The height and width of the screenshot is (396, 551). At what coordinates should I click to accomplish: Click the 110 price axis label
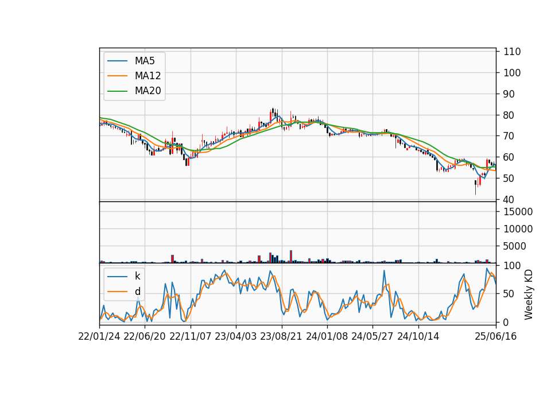click(512, 52)
